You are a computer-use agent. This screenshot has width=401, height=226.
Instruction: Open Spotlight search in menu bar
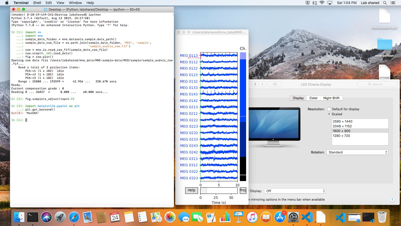(385, 3)
